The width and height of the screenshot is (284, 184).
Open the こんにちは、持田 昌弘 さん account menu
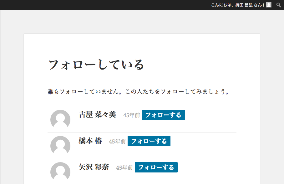(238, 5)
